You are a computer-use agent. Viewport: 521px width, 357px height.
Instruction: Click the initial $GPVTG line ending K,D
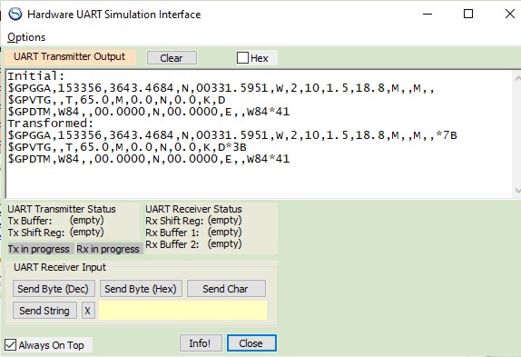(116, 100)
